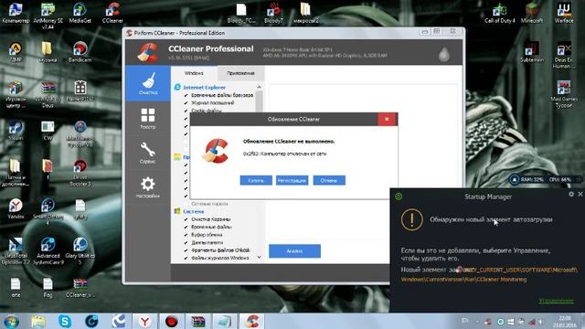585x329 pixels.
Task: Open the Bandicam desktop shortcut
Action: click(x=80, y=51)
